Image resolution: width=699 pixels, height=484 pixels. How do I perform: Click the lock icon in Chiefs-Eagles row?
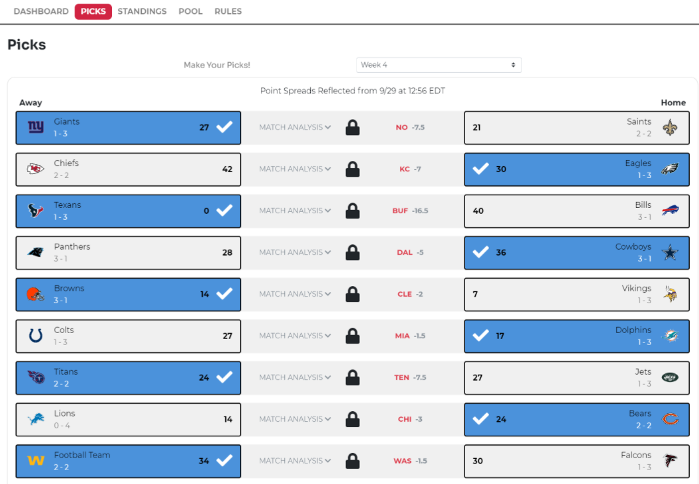click(x=352, y=169)
